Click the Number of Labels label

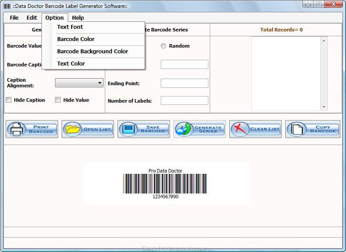click(130, 101)
